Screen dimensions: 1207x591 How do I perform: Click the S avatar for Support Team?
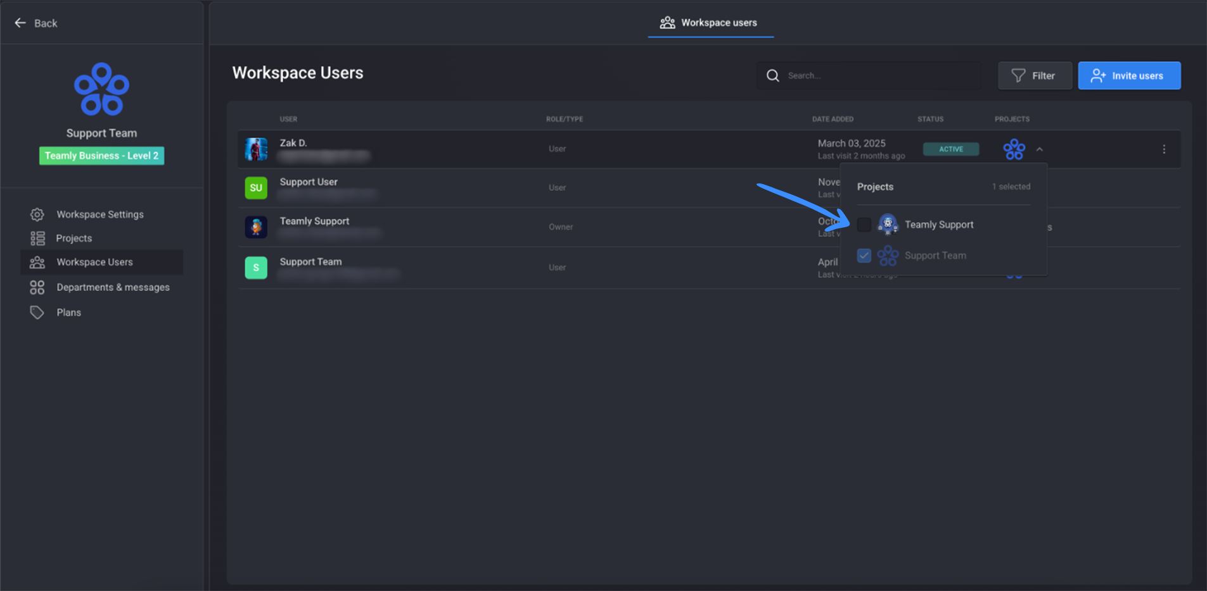pyautogui.click(x=256, y=268)
